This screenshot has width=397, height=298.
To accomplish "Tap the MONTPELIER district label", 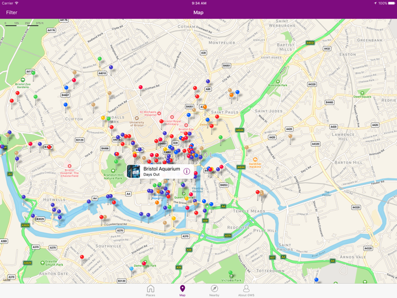I will pos(222,43).
